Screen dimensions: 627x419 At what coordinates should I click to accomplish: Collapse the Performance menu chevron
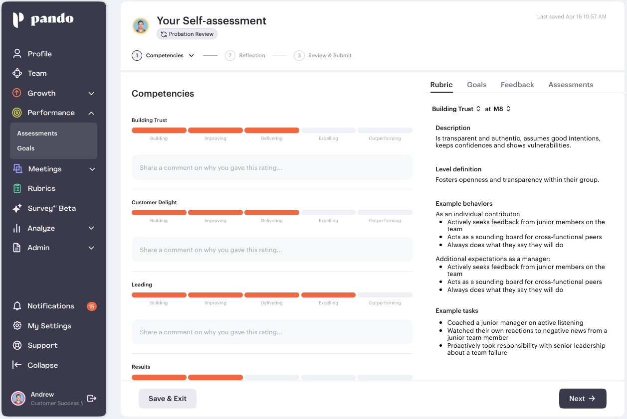(x=91, y=113)
